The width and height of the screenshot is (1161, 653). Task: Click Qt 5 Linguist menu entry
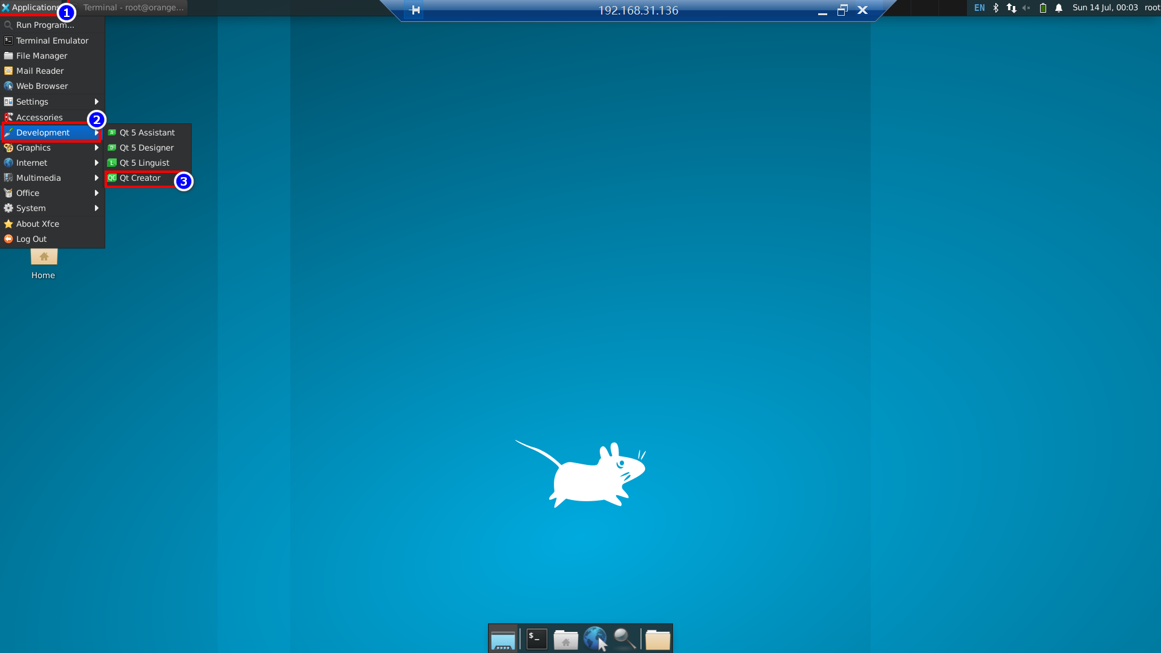(145, 163)
